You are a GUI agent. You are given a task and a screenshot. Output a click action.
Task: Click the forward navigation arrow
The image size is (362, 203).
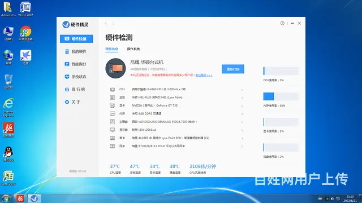coord(113,24)
